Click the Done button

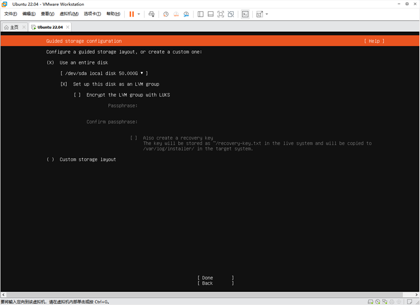tap(215, 278)
